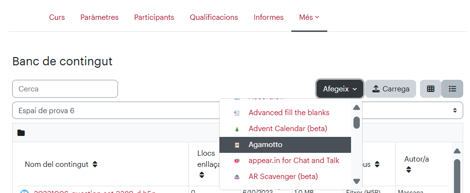Click the Agamotto content type icon
470x193 pixels.
coord(237,145)
